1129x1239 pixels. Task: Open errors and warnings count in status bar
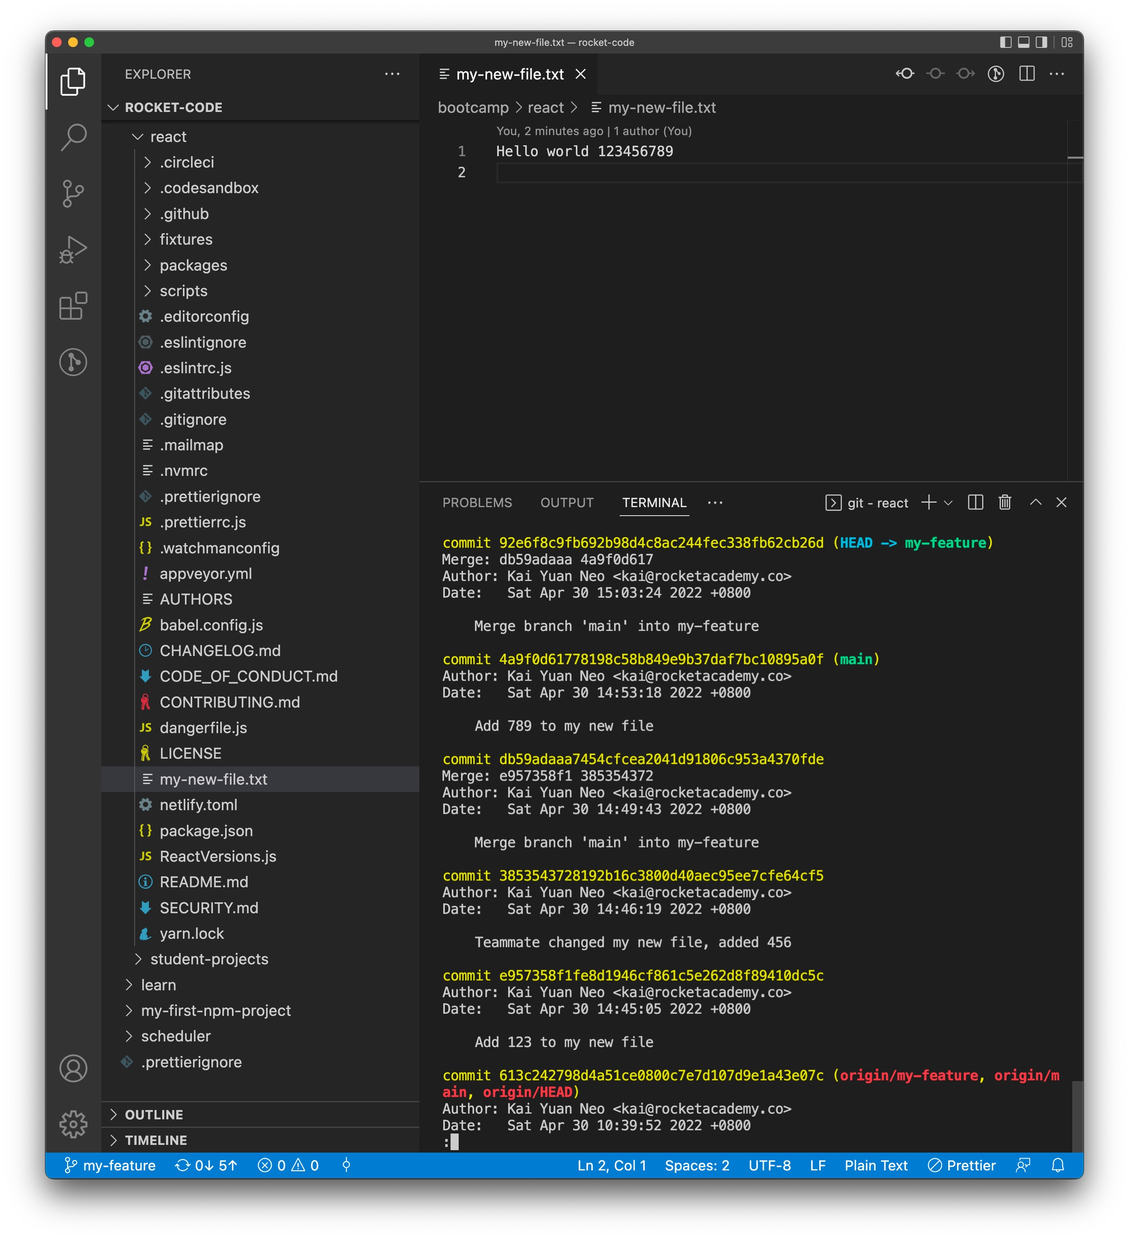tap(288, 1165)
